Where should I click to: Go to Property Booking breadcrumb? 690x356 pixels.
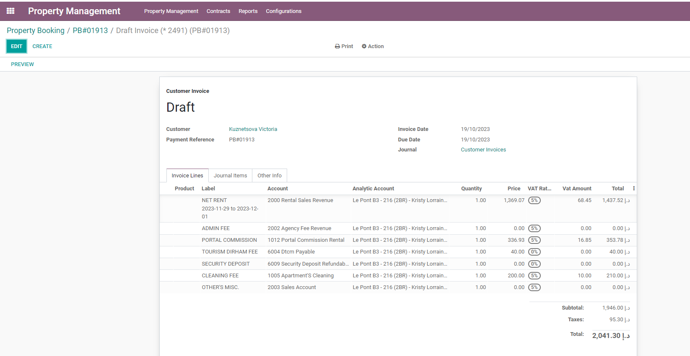tap(36, 31)
